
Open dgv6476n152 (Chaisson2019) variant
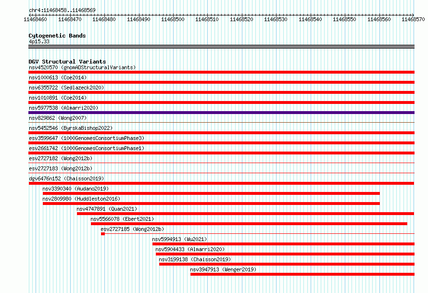[x=66, y=178]
